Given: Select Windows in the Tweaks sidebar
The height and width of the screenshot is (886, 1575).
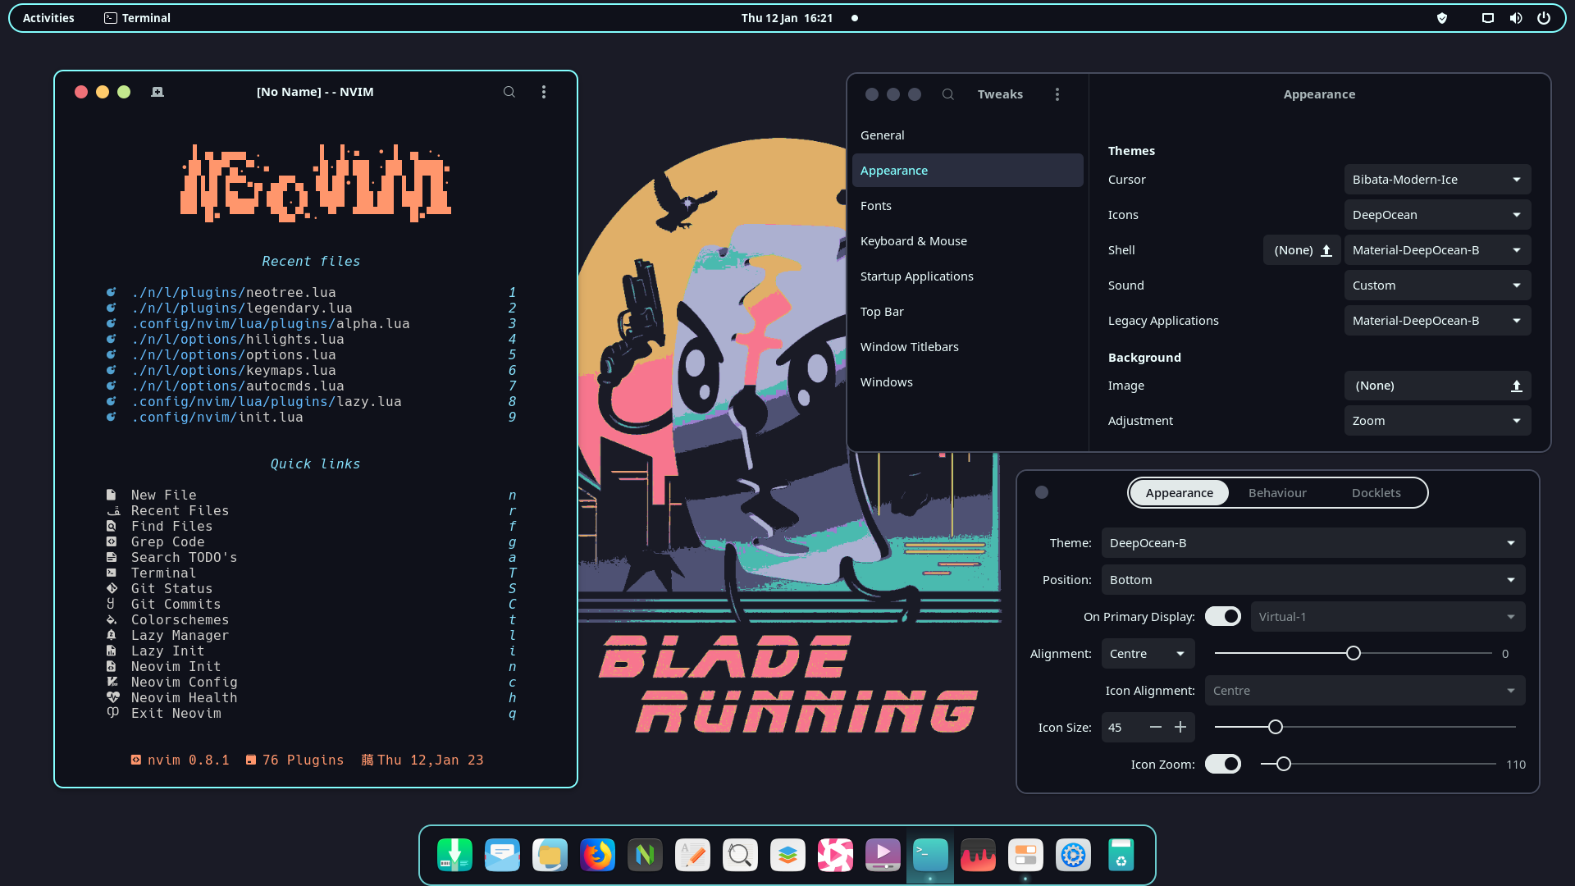Looking at the screenshot, I should pyautogui.click(x=967, y=382).
